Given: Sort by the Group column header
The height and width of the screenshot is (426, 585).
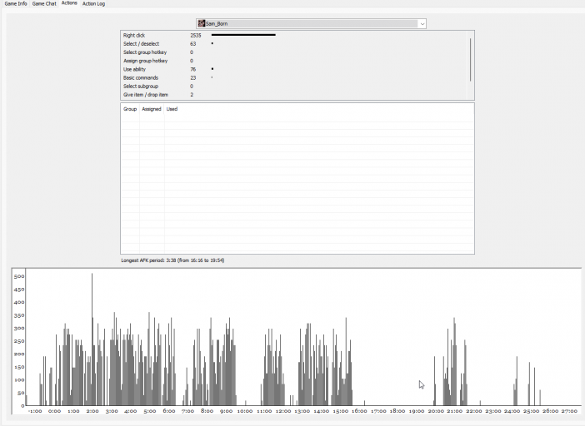Looking at the screenshot, I should (x=130, y=109).
